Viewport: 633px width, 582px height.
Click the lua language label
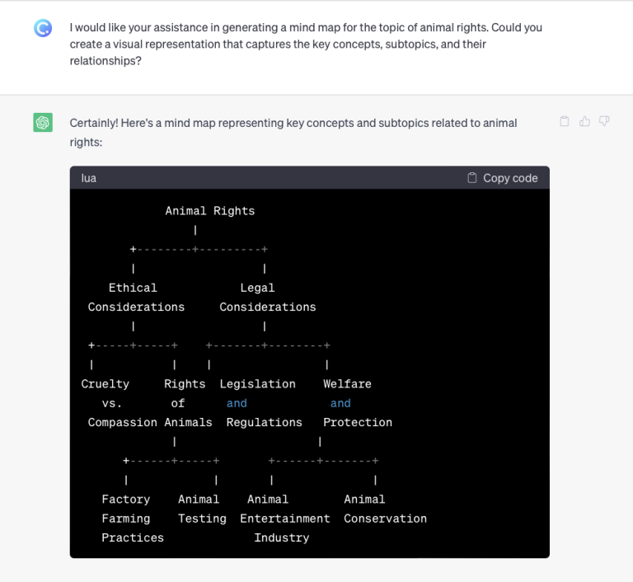tap(89, 178)
